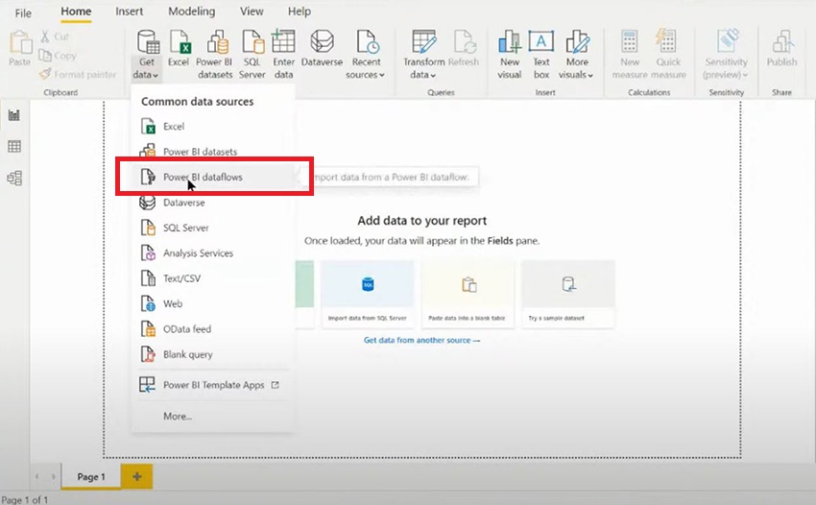The image size is (816, 505).
Task: Choose SQL Server from the dropdown menu
Action: pos(213,228)
